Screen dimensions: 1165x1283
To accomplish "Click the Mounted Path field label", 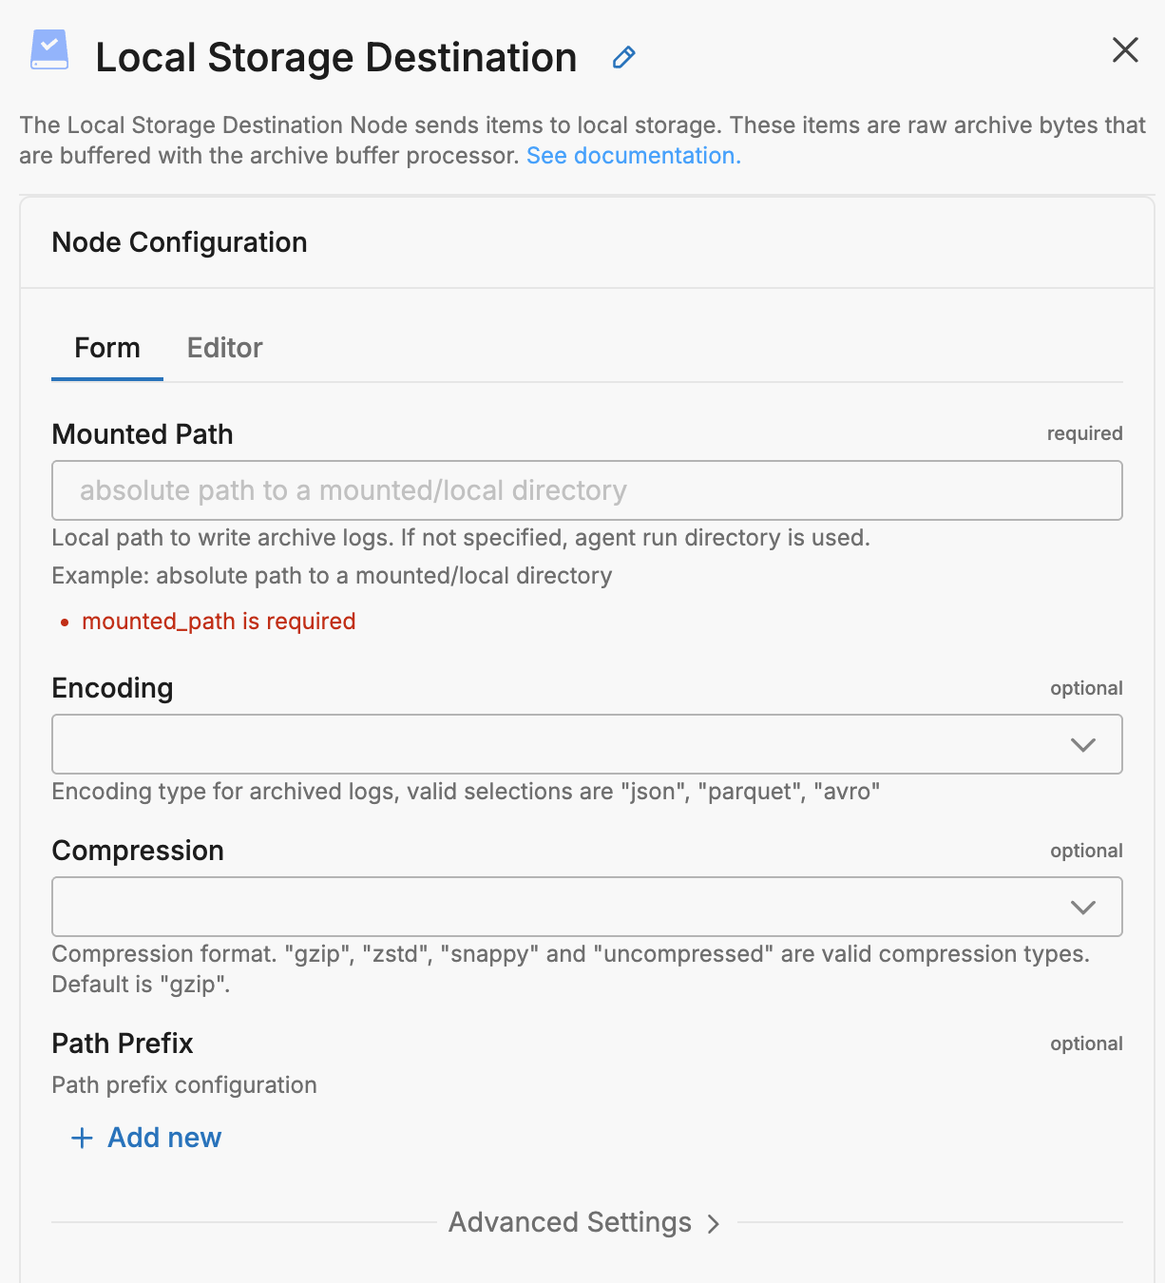I will (143, 434).
